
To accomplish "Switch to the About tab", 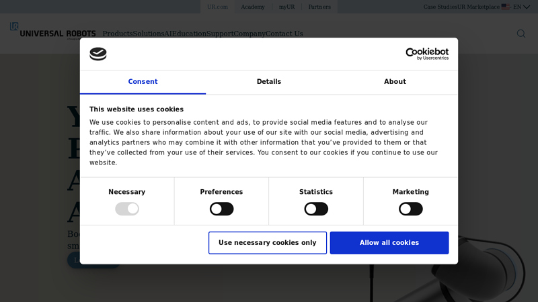I will pyautogui.click(x=395, y=82).
